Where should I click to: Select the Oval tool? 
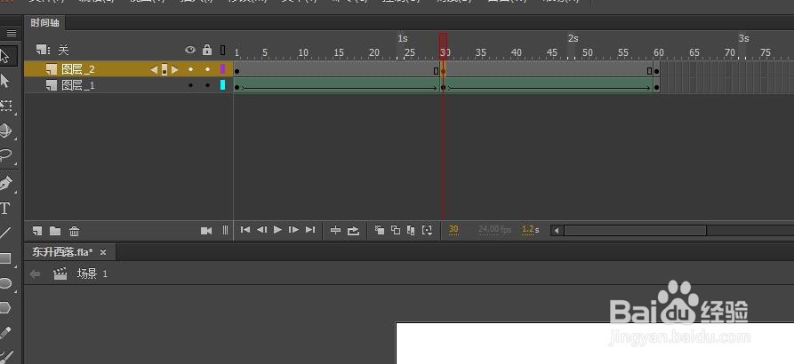5,283
